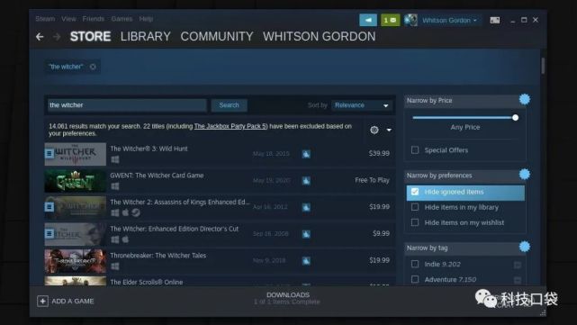Collapse the Narrow by tag section
The height and width of the screenshot is (325, 577).
pyautogui.click(x=525, y=247)
